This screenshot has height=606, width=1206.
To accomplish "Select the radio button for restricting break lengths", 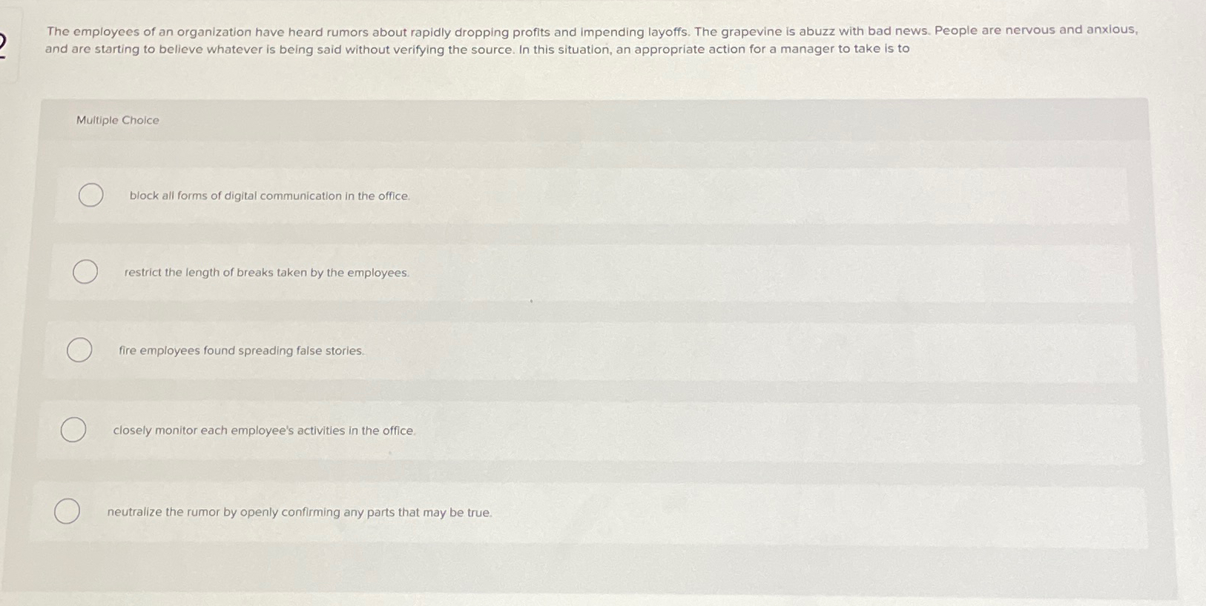I will (x=84, y=272).
